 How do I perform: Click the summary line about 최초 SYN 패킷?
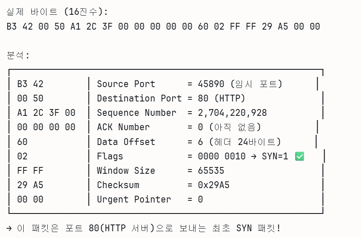click(144, 229)
